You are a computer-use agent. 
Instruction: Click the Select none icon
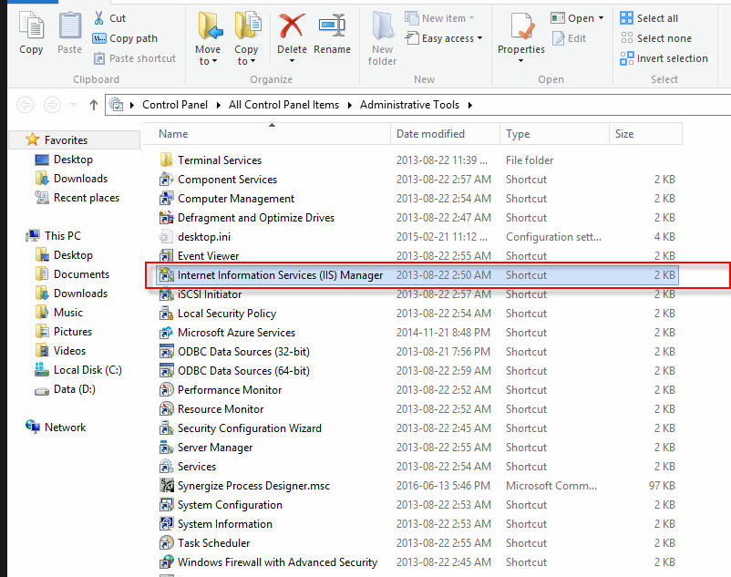[626, 37]
